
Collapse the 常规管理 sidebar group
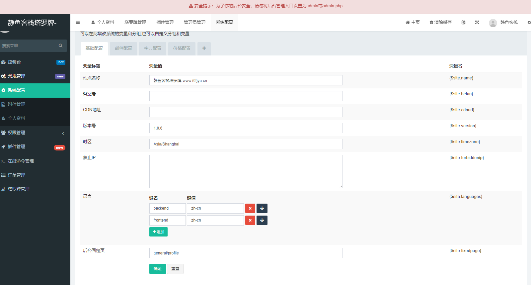point(33,76)
